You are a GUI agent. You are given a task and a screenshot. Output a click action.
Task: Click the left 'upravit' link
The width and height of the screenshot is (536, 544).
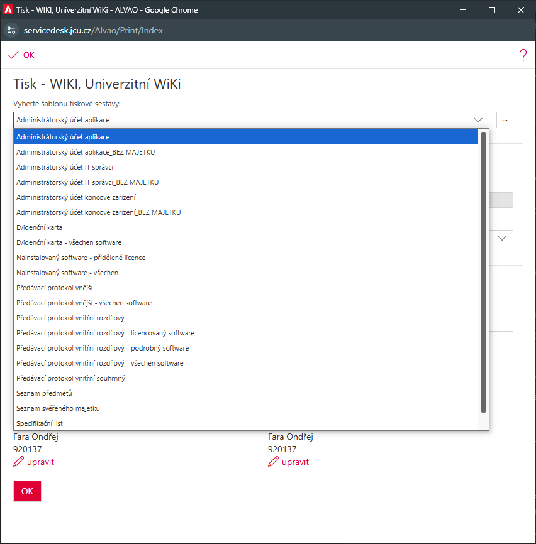[40, 462]
